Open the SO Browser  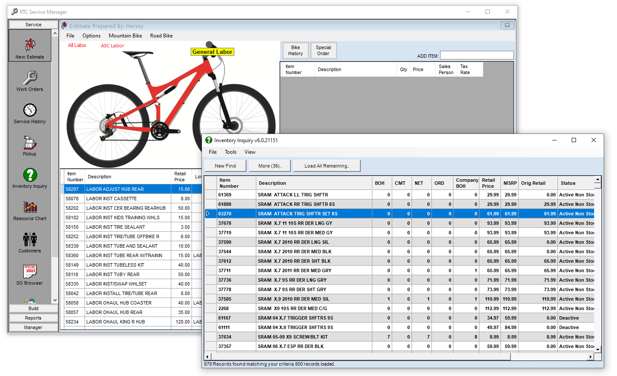pos(30,274)
